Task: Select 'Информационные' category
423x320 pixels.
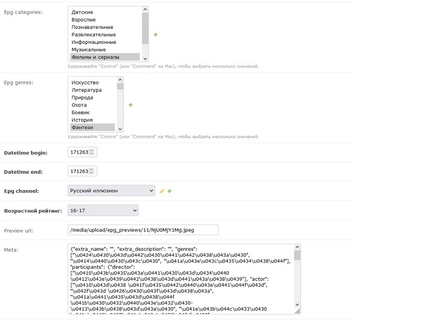Action: (x=105, y=42)
